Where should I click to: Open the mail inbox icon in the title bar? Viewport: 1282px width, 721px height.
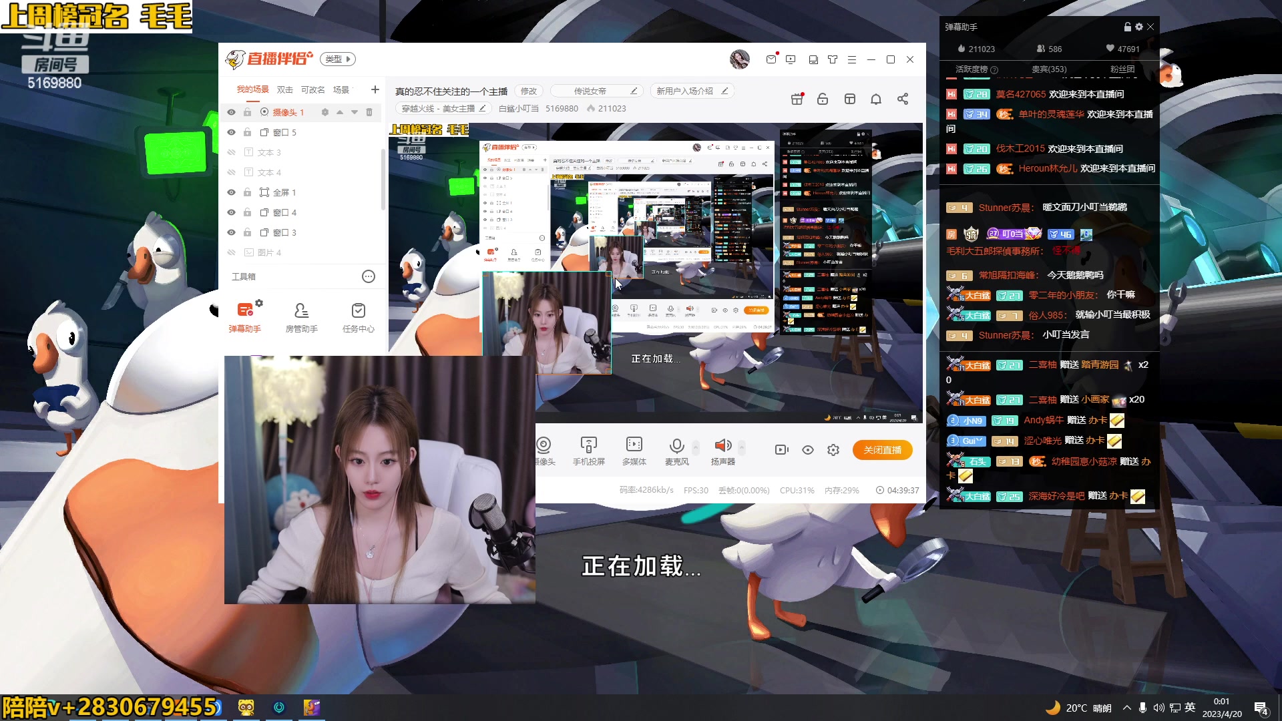point(771,59)
